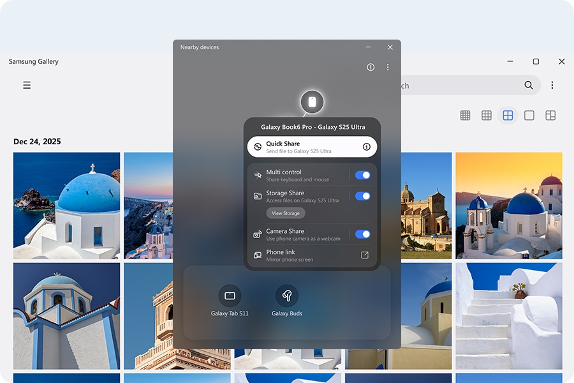This screenshot has height=383, width=574.
Task: Open Samsung Gallery more options menu
Action: click(x=552, y=85)
